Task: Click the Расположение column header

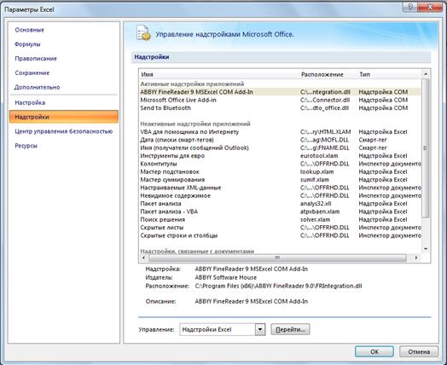Action: 322,74
